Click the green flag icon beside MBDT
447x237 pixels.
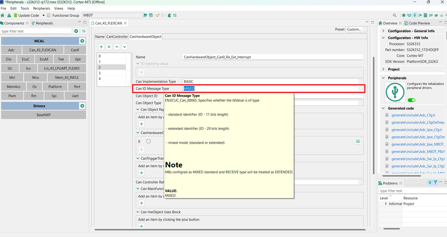tap(146, 15)
